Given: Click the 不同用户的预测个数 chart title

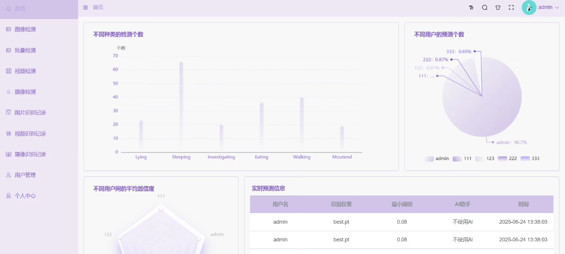Looking at the screenshot, I should 439,35.
